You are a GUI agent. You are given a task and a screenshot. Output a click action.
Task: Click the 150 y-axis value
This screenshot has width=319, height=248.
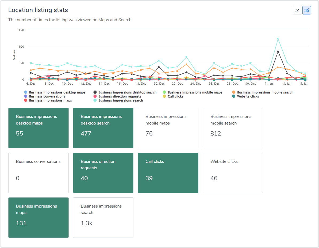[x=21, y=30]
